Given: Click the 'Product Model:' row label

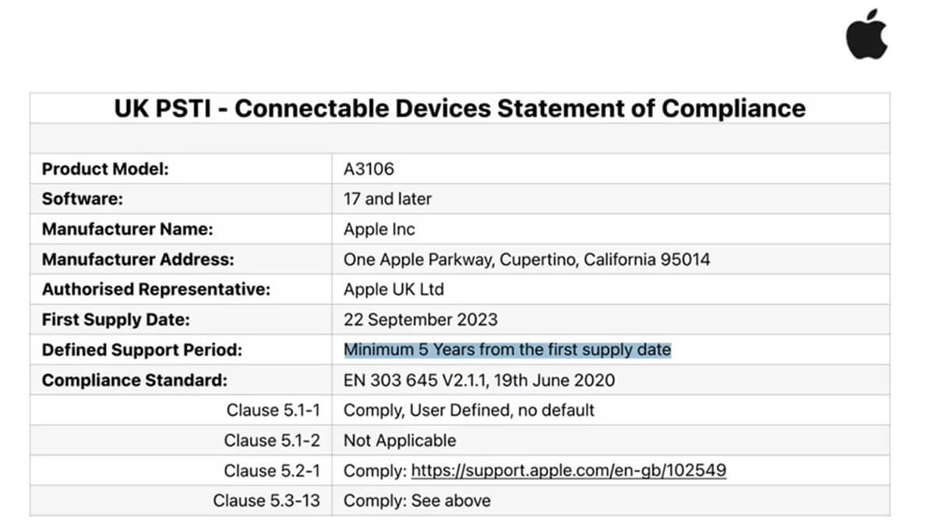Looking at the screenshot, I should [x=105, y=169].
